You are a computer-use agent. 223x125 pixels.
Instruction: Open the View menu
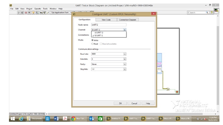[22, 9]
